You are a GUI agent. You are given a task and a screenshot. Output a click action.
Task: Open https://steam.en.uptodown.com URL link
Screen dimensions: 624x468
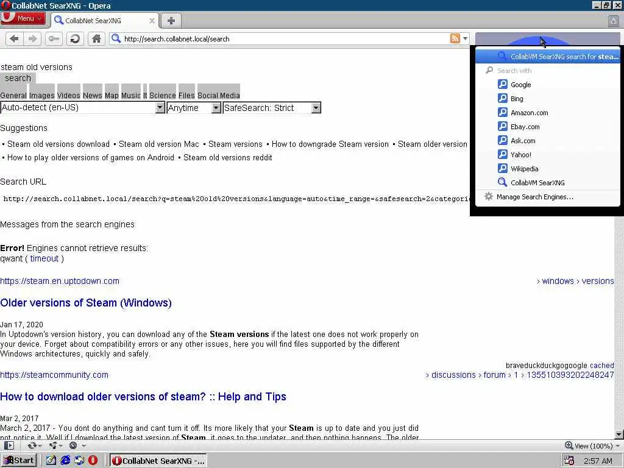(60, 281)
